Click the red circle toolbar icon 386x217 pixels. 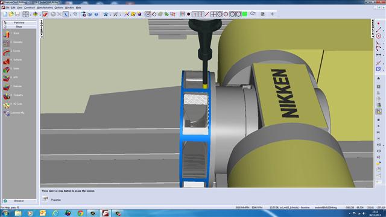[x=226, y=14]
